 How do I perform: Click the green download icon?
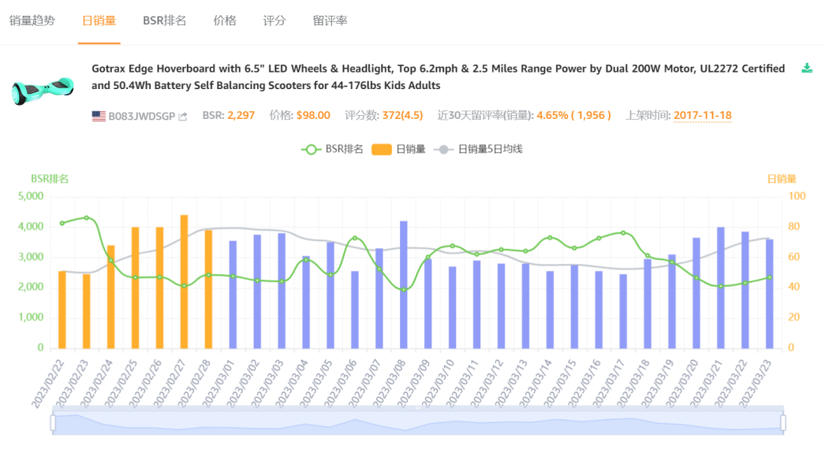pos(807,69)
